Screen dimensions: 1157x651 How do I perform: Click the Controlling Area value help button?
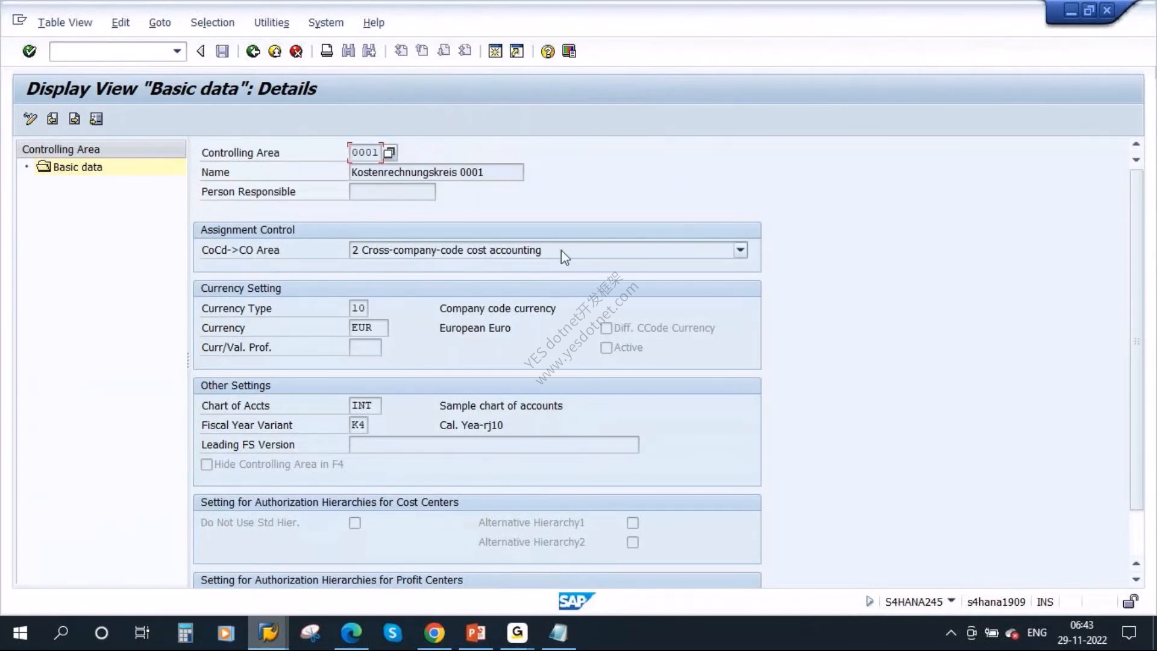pos(389,153)
